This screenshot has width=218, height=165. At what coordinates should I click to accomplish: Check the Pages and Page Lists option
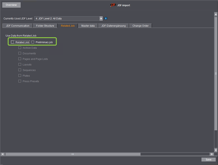pyautogui.click(x=20, y=59)
